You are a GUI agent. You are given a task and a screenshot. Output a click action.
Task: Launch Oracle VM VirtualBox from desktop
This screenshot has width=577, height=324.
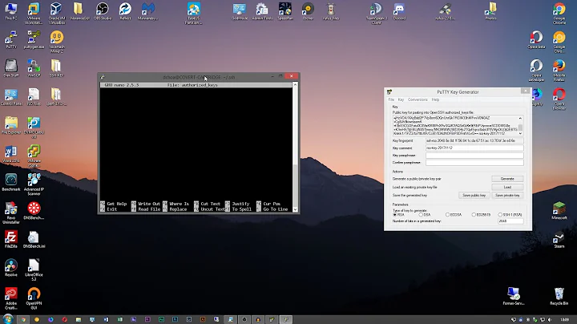point(57,9)
